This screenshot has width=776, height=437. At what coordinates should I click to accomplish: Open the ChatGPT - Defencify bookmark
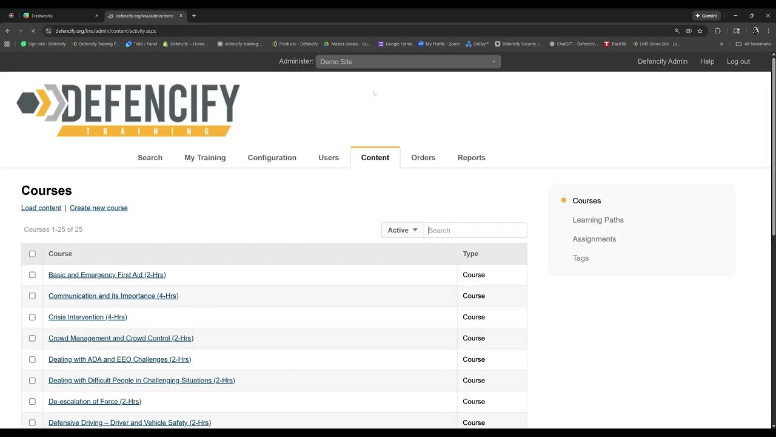click(573, 44)
